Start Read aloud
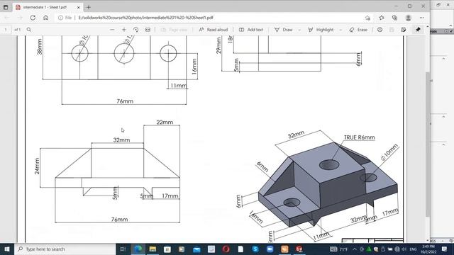Screen dimensions: 454x255 214,30
